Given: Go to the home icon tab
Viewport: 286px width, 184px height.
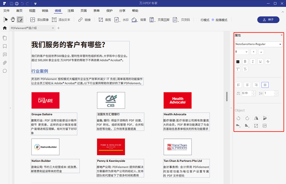Looking at the screenshot, I should (5, 28).
